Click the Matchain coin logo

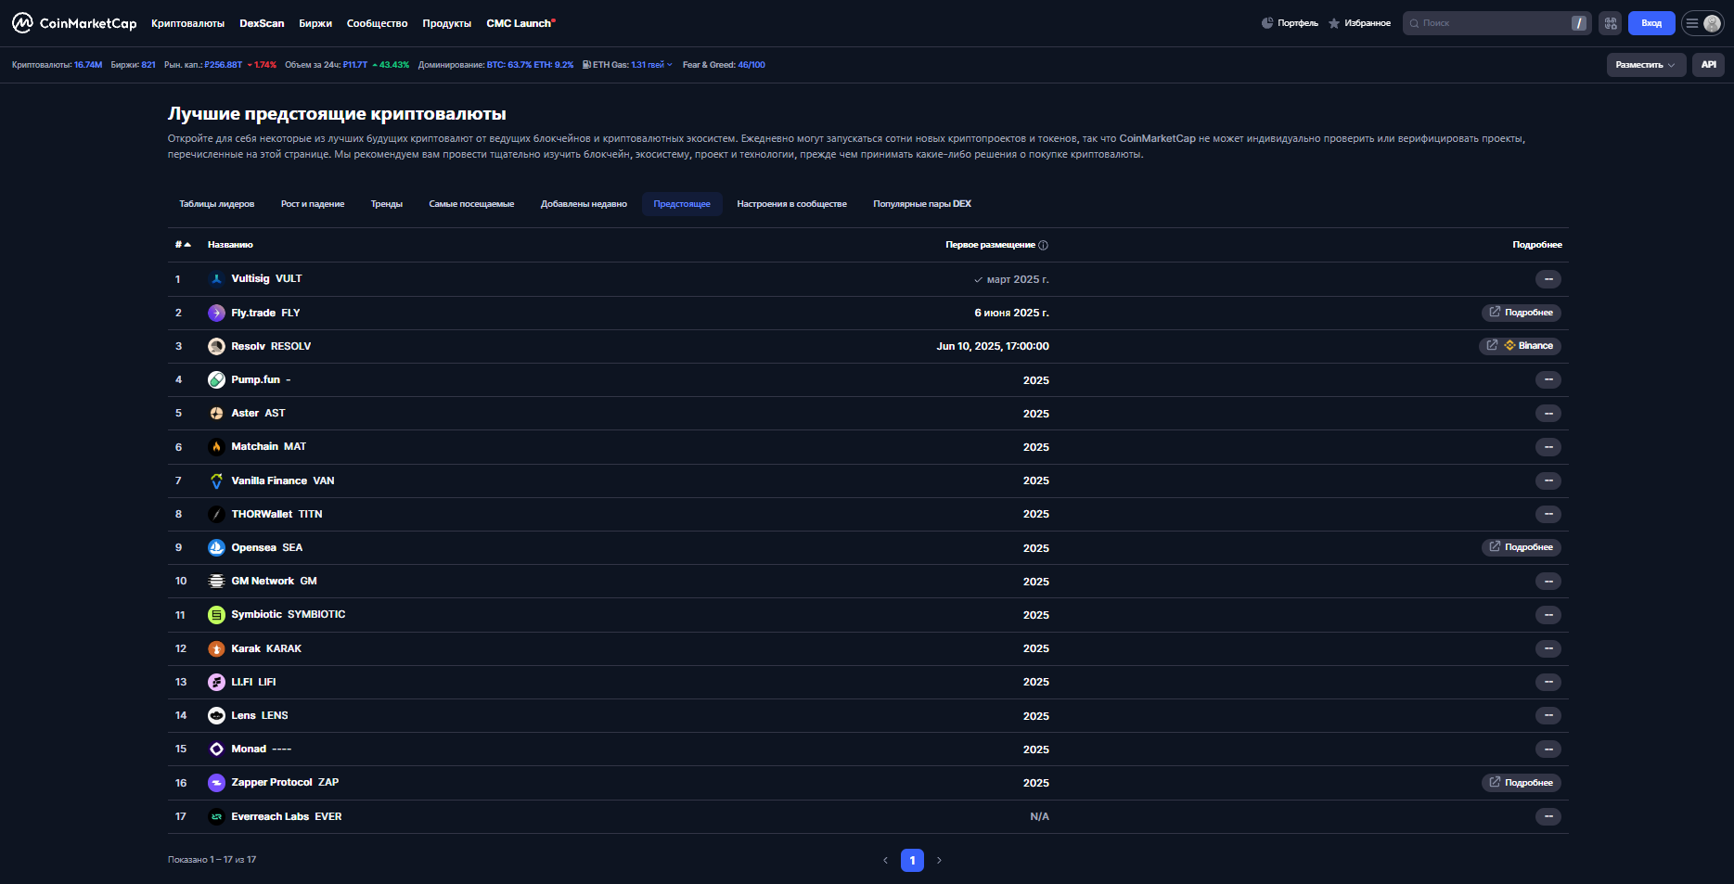tap(216, 446)
